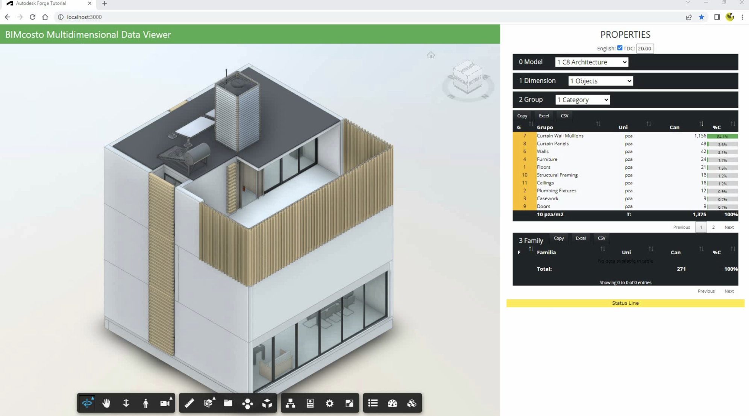Screen dimensions: 749x416
Task: Export the category table to Excel
Action: coord(544,115)
